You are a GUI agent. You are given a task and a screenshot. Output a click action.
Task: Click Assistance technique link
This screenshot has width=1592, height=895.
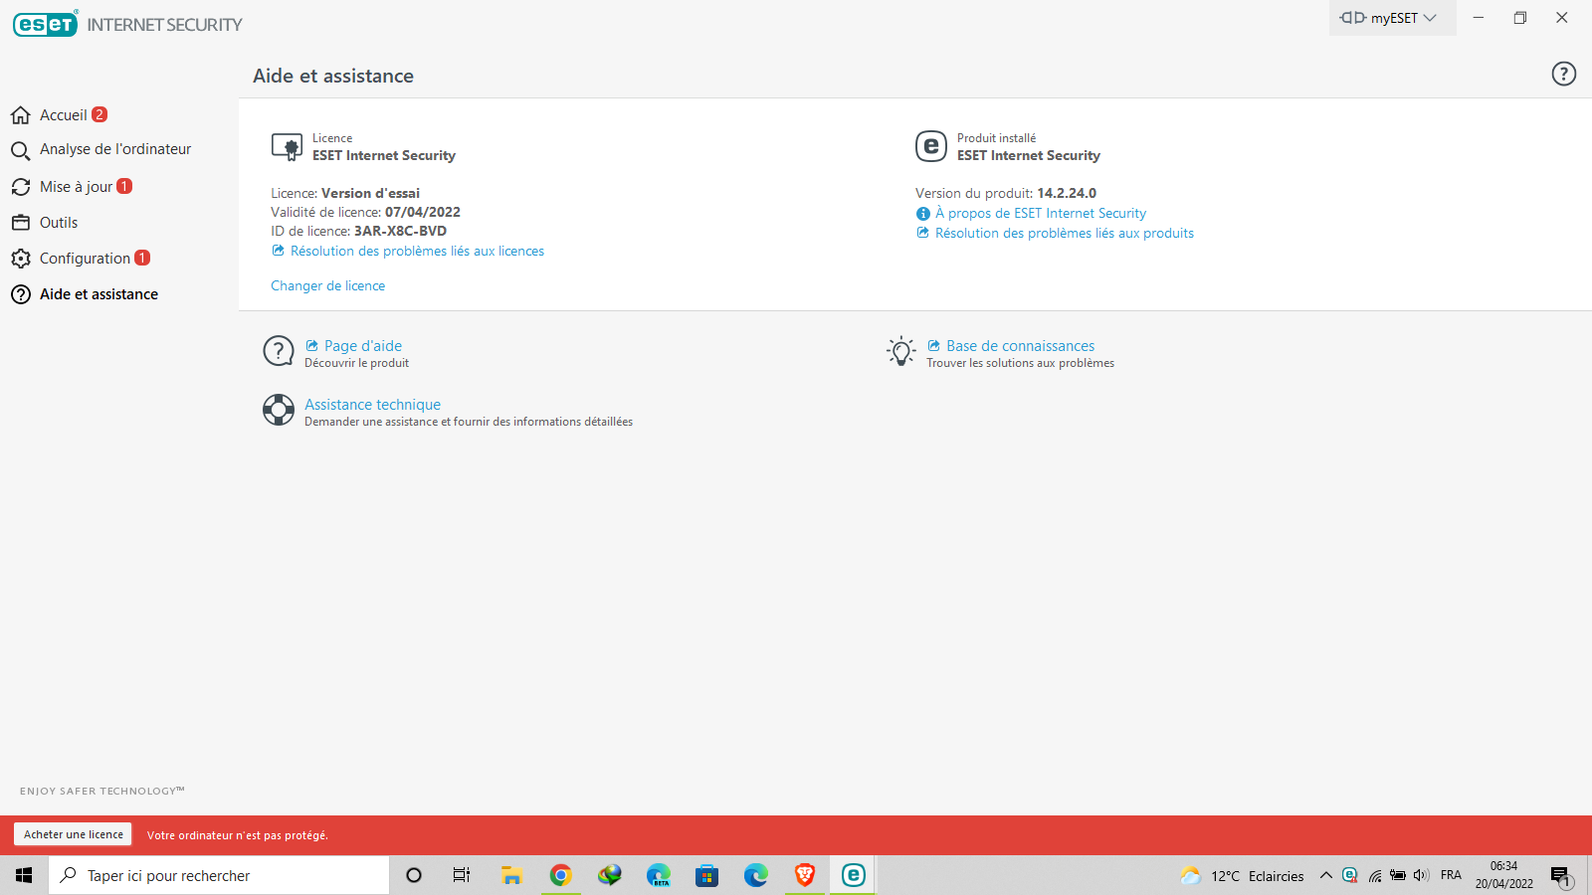click(372, 405)
